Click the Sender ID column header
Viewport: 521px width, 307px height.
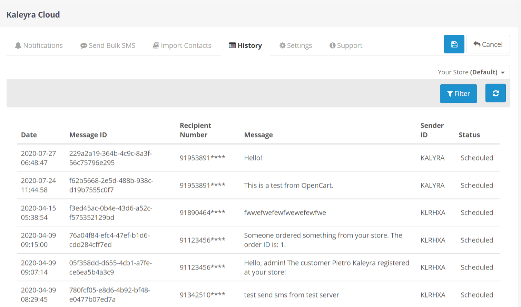(x=432, y=130)
